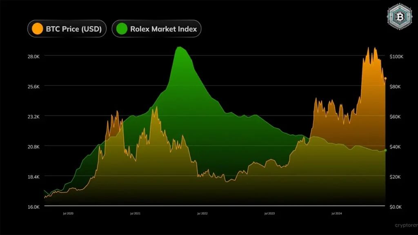The height and width of the screenshot is (235, 418).
Task: Click the 16.0K left axis label
Action: pyautogui.click(x=33, y=207)
